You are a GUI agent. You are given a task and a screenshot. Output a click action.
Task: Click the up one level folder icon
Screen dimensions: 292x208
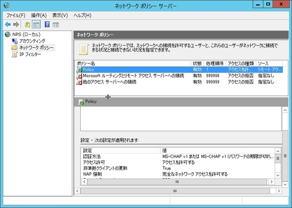[x=27, y=24]
